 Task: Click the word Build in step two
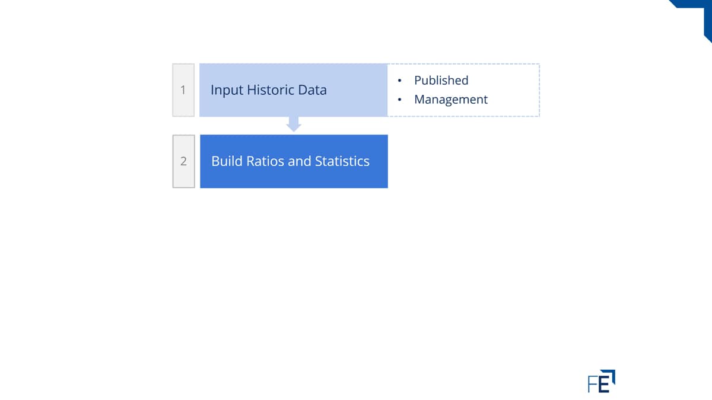[227, 161]
